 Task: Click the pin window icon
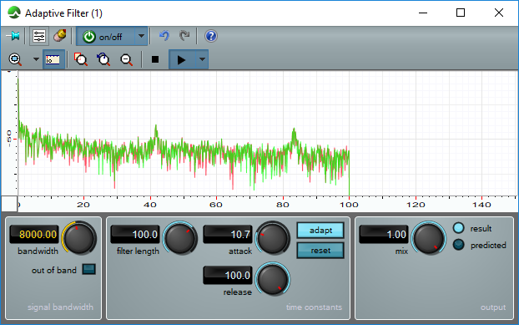click(13, 36)
